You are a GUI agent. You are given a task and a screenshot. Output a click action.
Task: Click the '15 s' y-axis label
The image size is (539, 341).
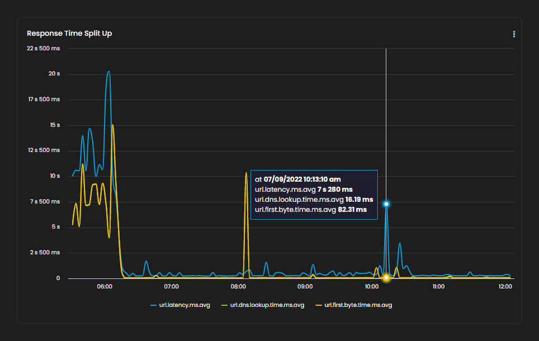55,125
